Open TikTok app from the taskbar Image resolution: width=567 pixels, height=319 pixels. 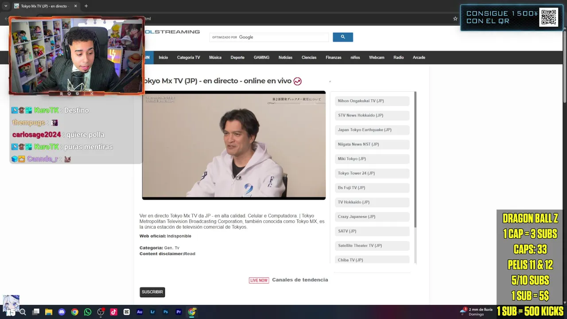(113, 312)
